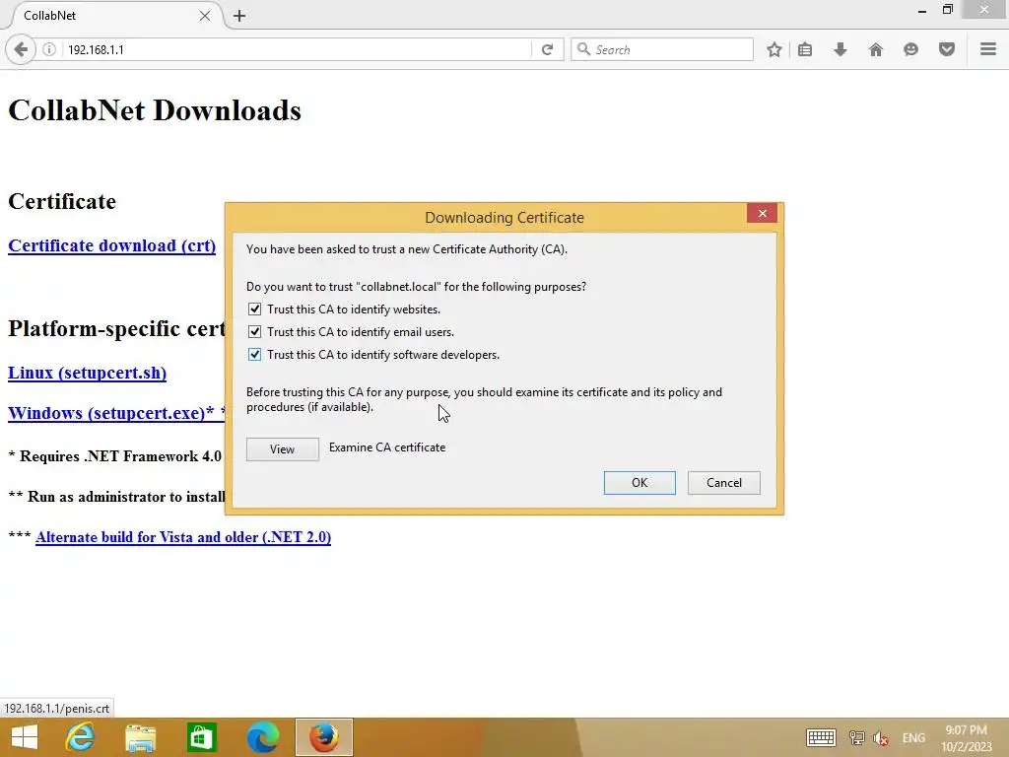The width and height of the screenshot is (1009, 757).
Task: Close the Downloading Certificate dialog with X
Action: click(763, 213)
